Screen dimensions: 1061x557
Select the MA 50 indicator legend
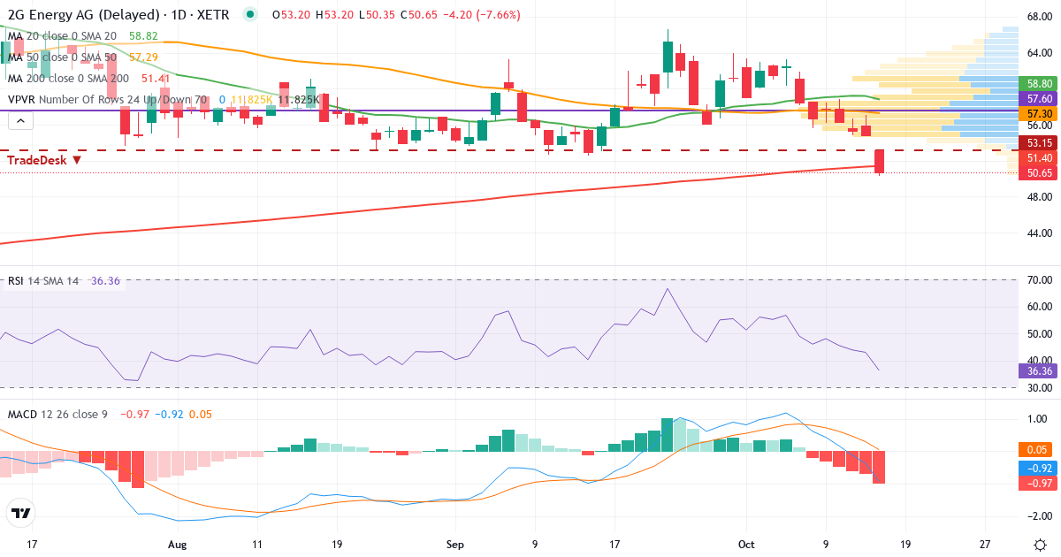[63, 57]
